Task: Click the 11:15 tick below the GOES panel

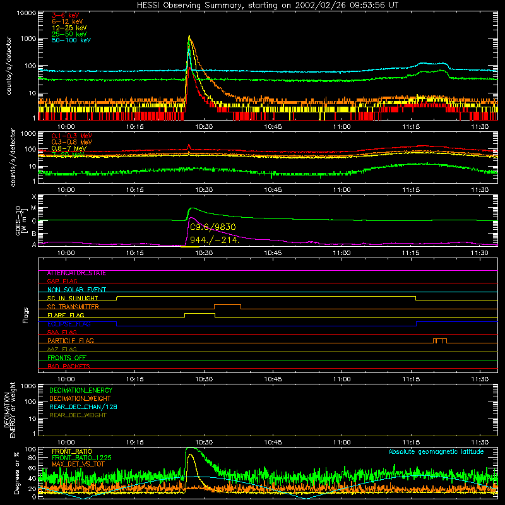Action: tap(411, 253)
